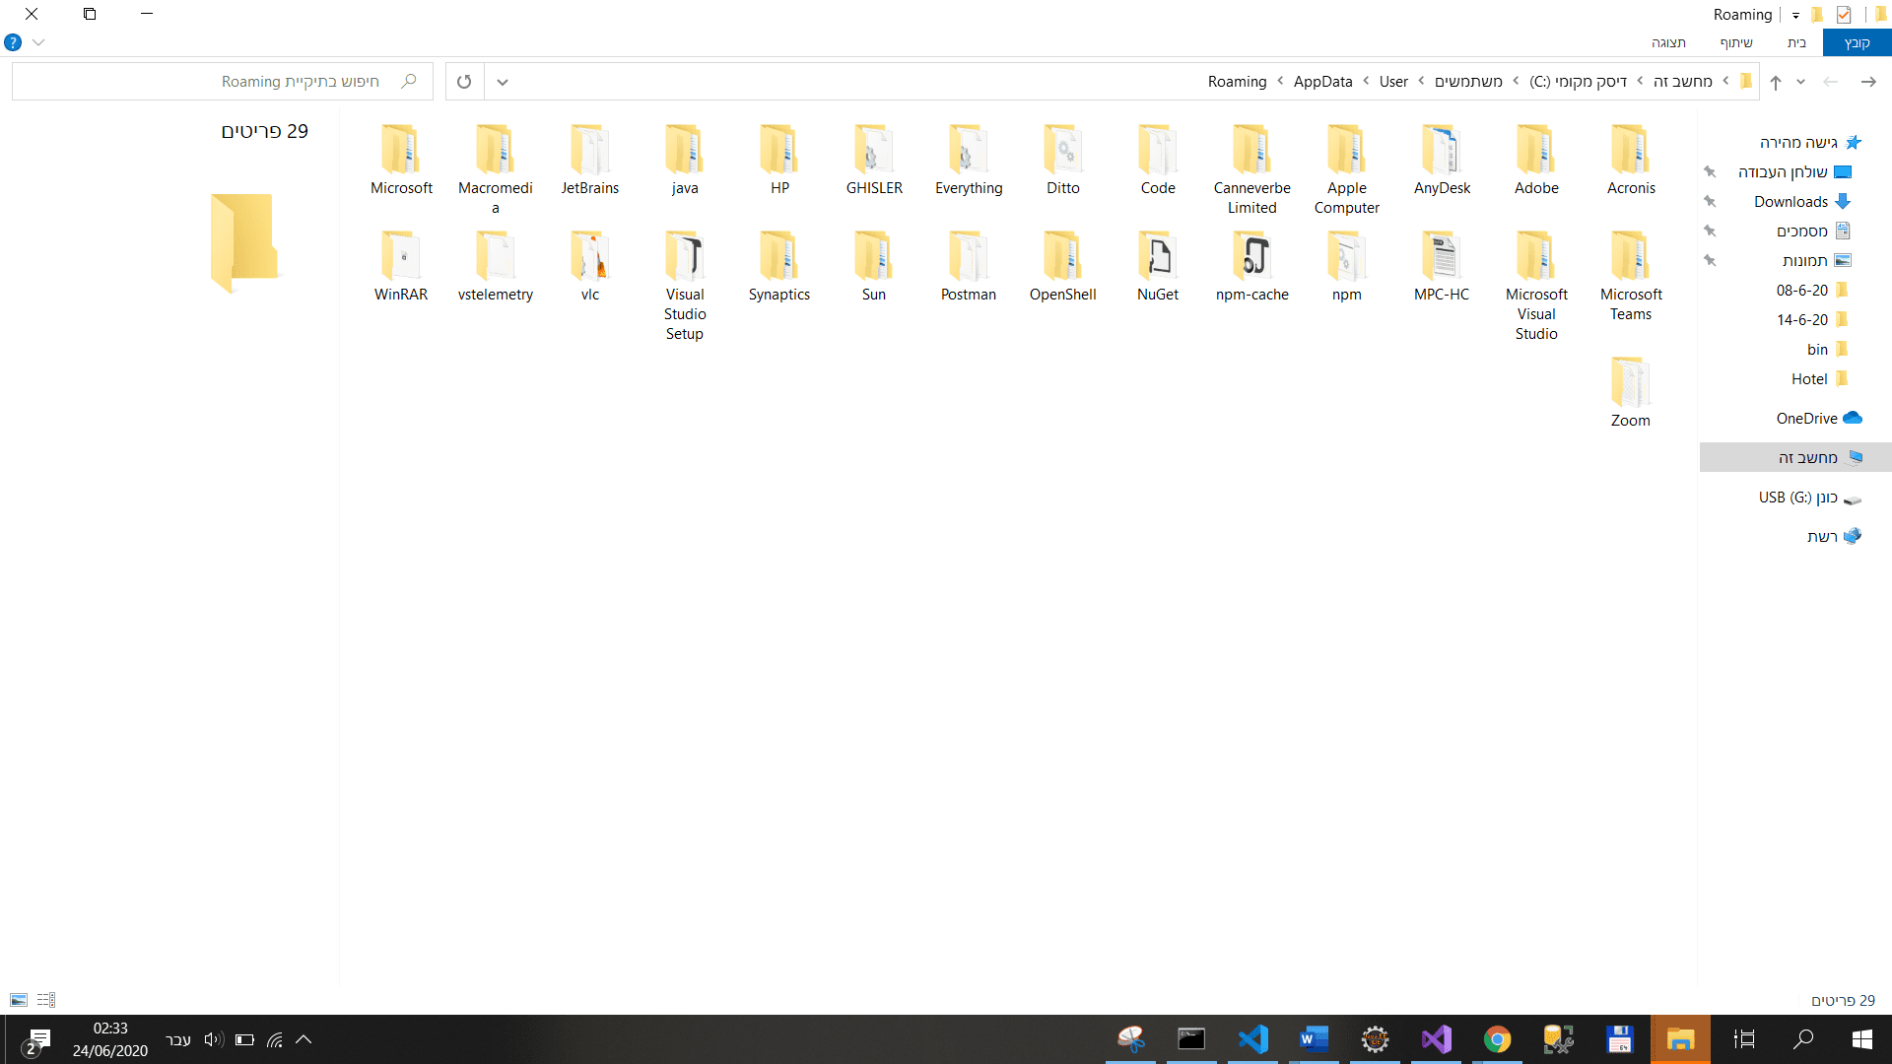
Task: Expand the ribbon with the chevron beside Help
Action: click(x=38, y=42)
